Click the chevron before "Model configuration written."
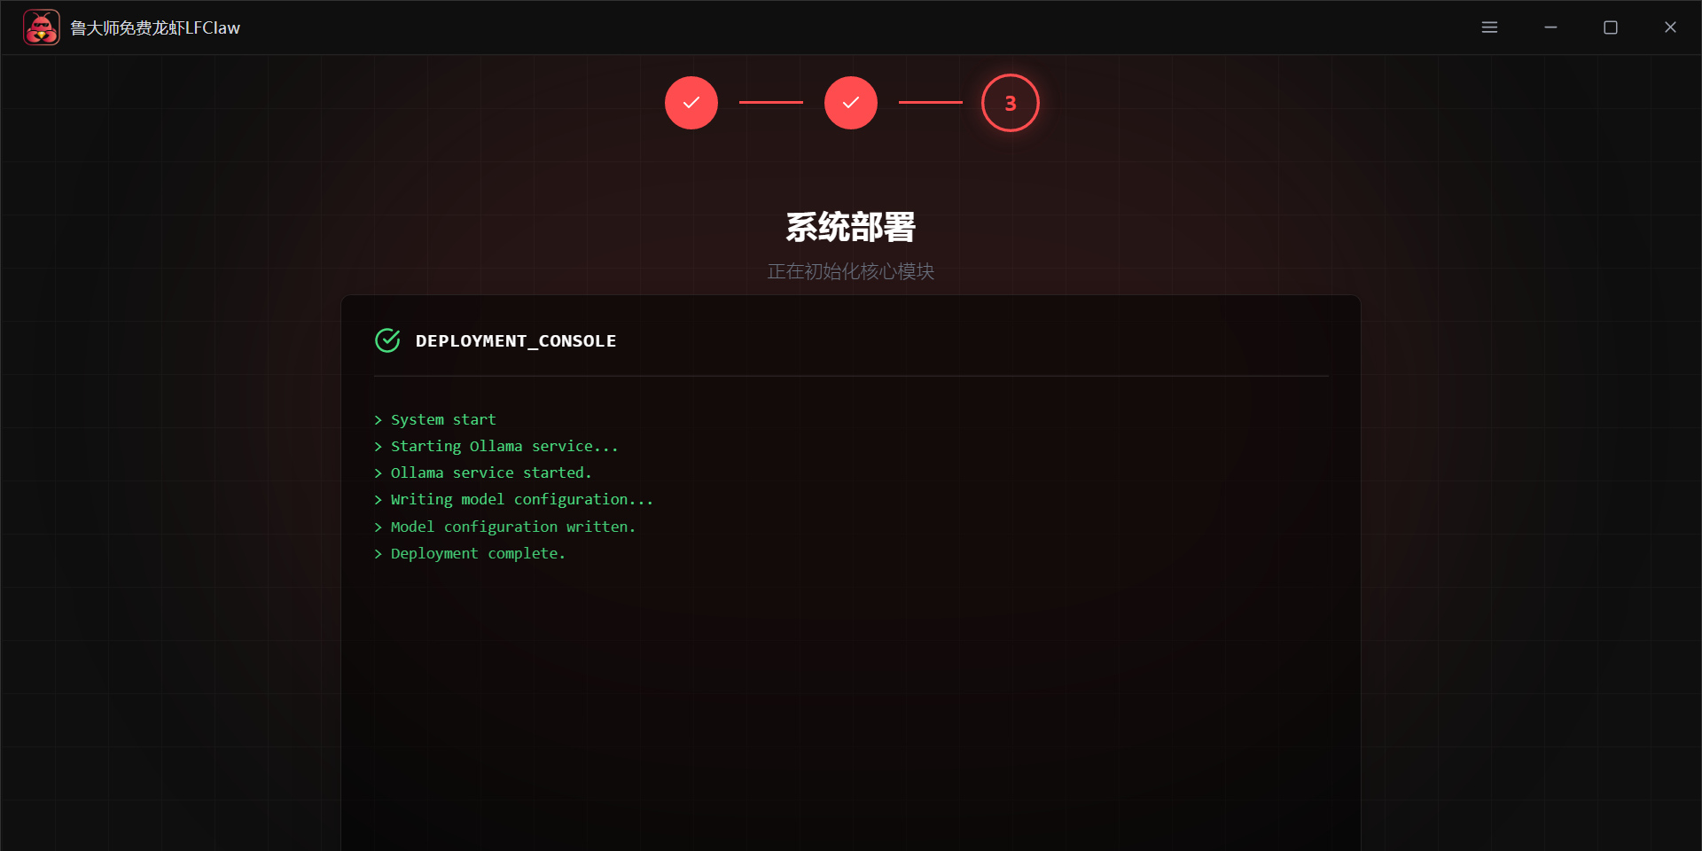Viewport: 1702px width, 851px height. point(379,527)
